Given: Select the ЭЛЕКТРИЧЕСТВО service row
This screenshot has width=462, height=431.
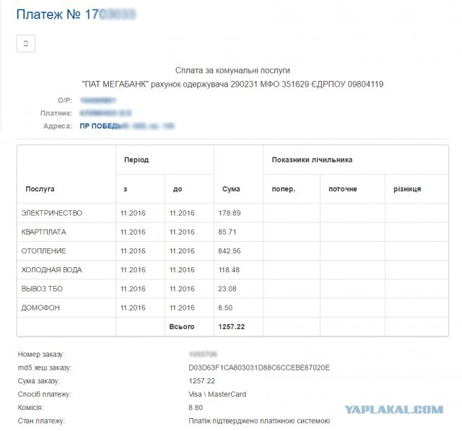Looking at the screenshot, I should (x=52, y=213).
